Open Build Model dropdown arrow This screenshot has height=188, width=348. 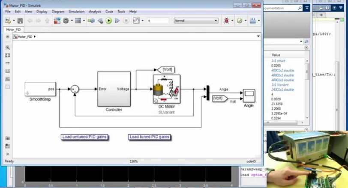(x=259, y=21)
